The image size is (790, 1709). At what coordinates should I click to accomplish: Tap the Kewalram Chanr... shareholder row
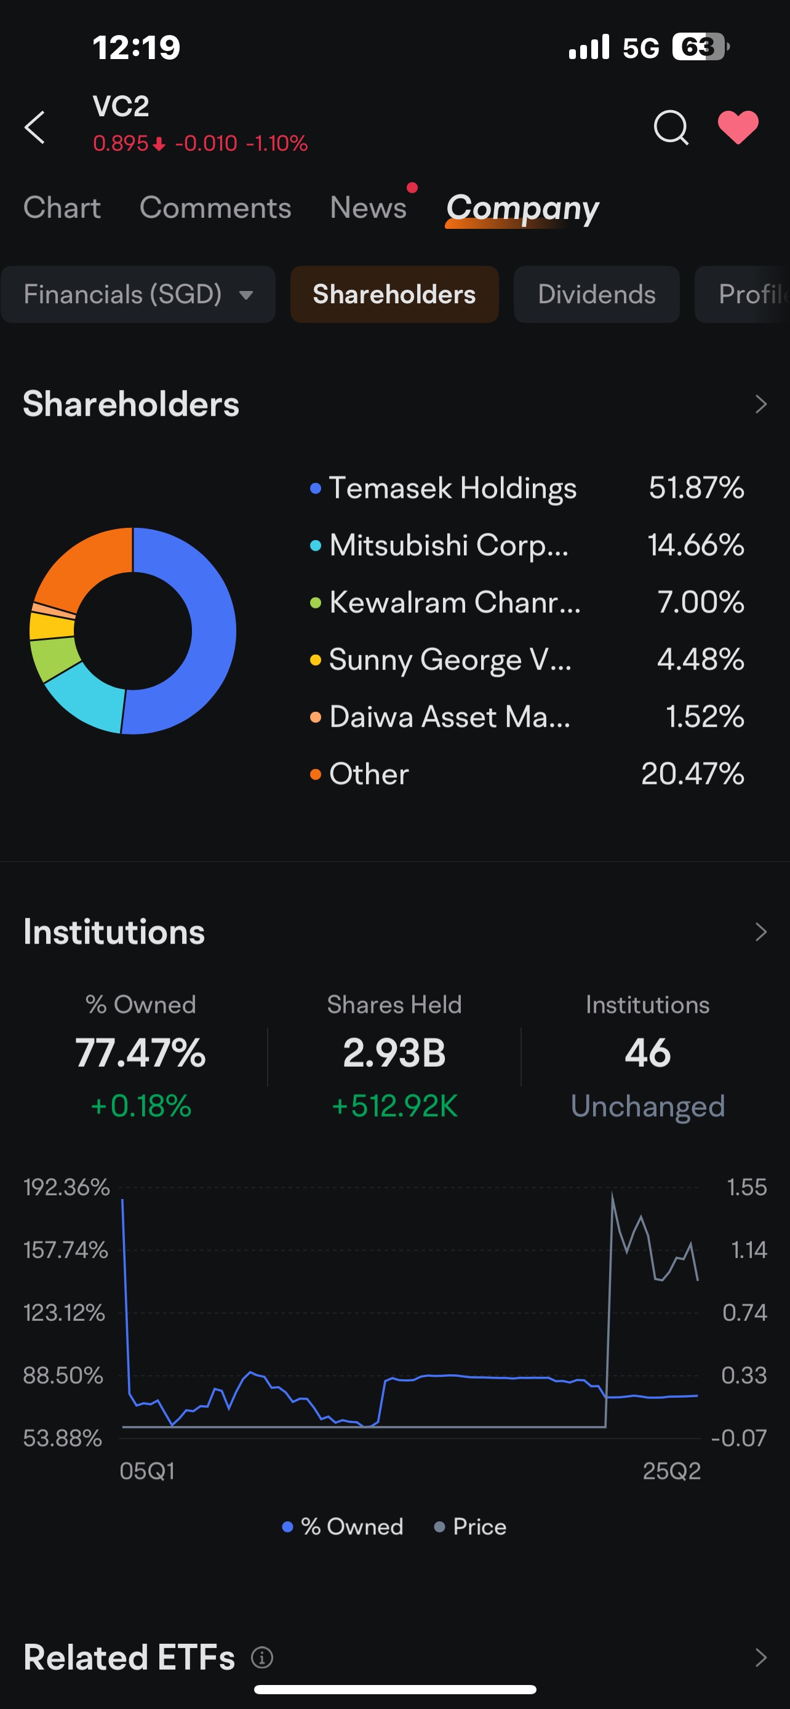click(527, 602)
